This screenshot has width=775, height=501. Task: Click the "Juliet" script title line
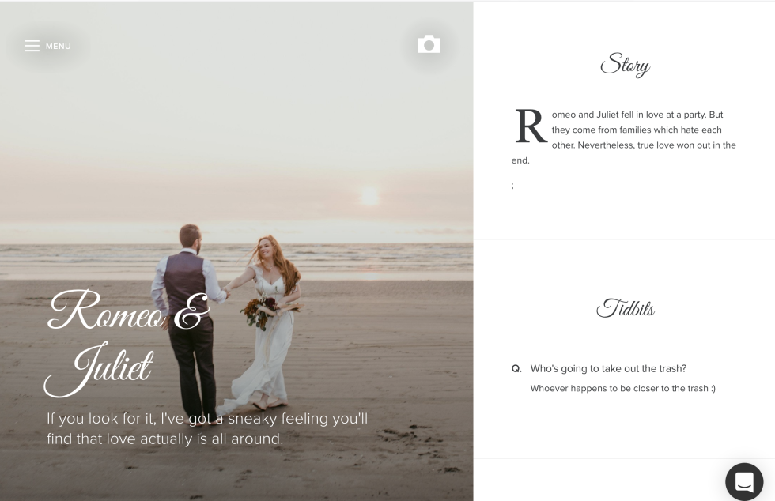point(100,367)
